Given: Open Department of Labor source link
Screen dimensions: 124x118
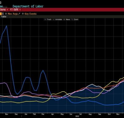Looking at the screenshot, I should tap(28, 6).
